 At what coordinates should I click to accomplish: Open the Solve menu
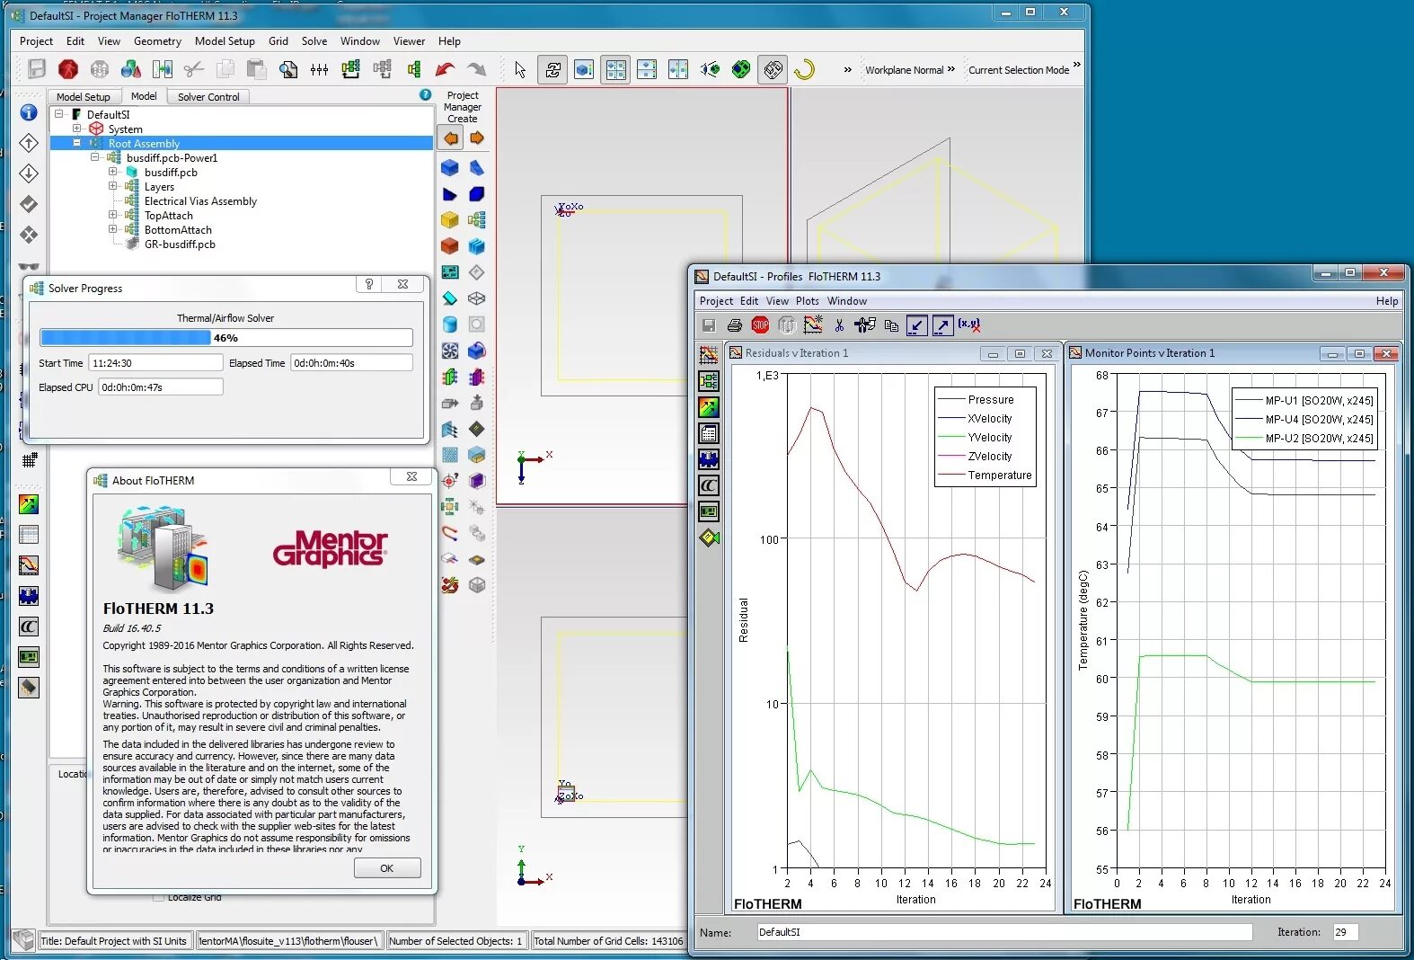(x=314, y=41)
